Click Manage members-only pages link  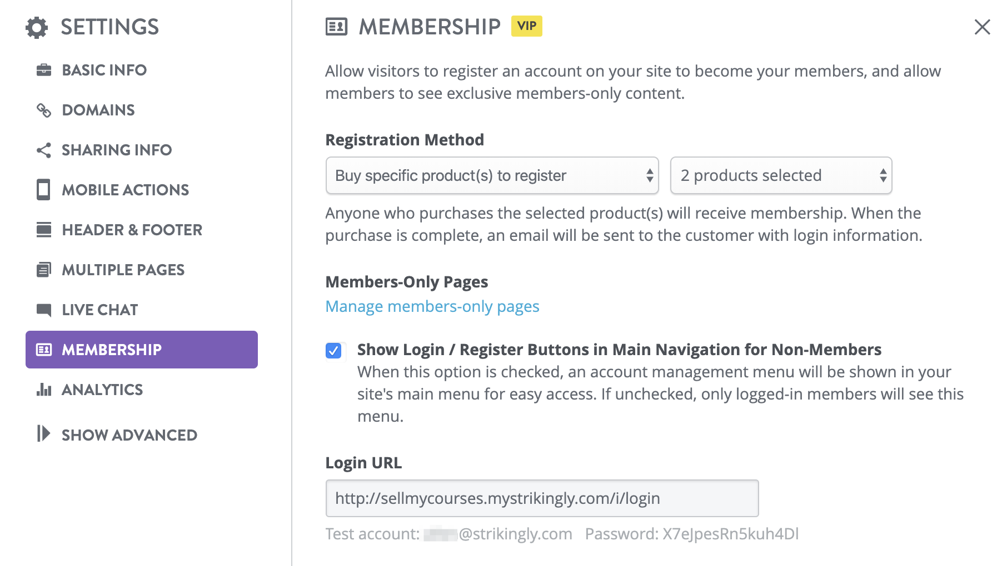[x=432, y=306]
